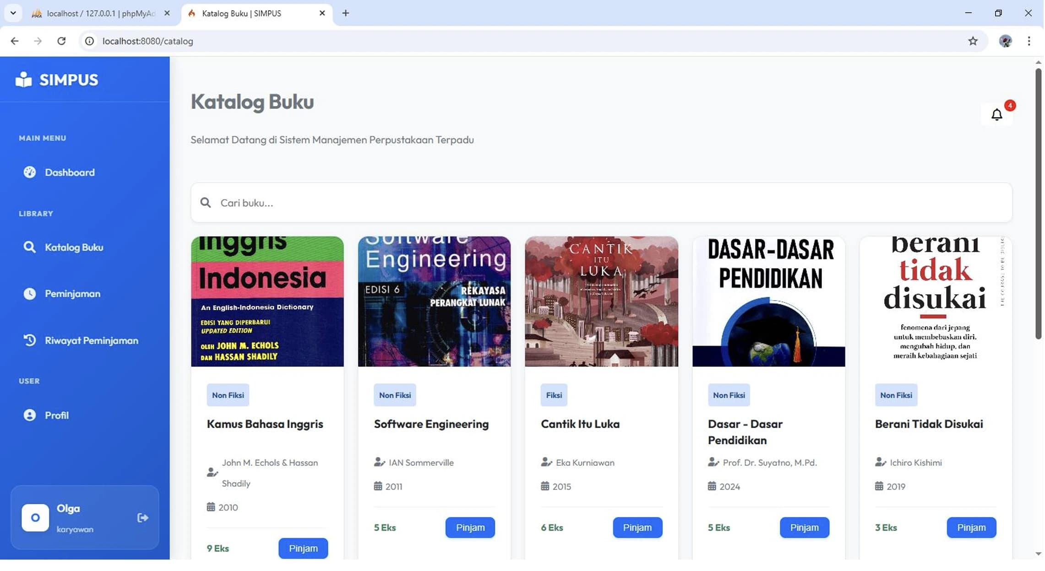This screenshot has height=571, width=1045.
Task: View site information icon
Action: coord(90,41)
